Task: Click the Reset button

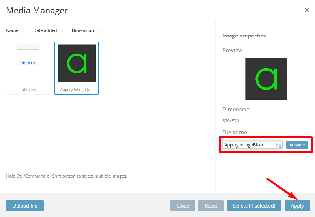Action: (211, 206)
